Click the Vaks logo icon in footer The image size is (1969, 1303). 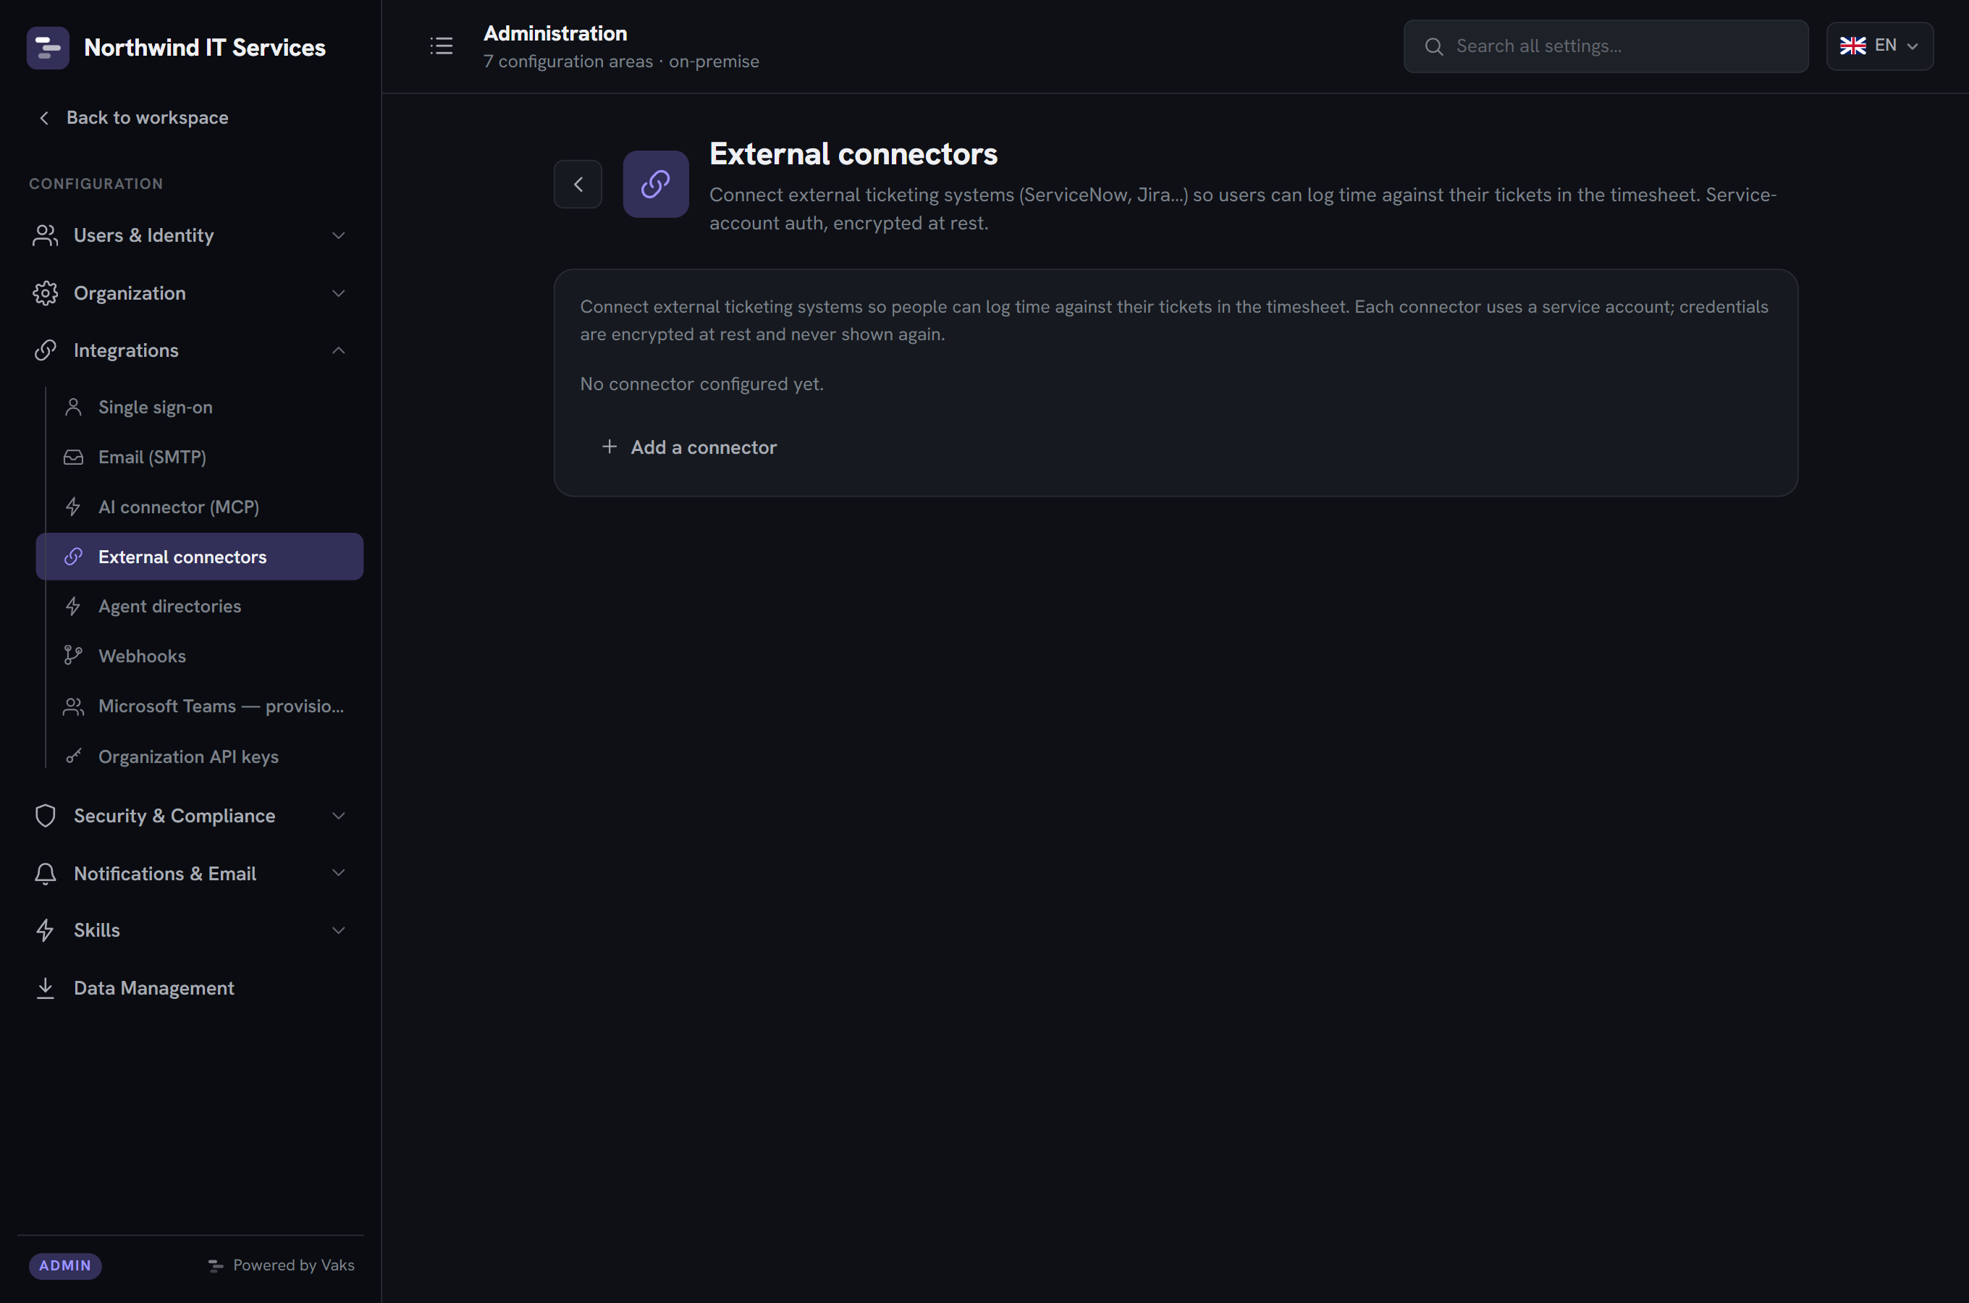[215, 1265]
